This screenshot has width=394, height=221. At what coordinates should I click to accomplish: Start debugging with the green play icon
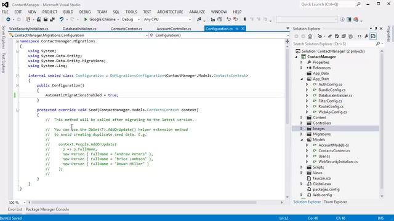pos(86,19)
